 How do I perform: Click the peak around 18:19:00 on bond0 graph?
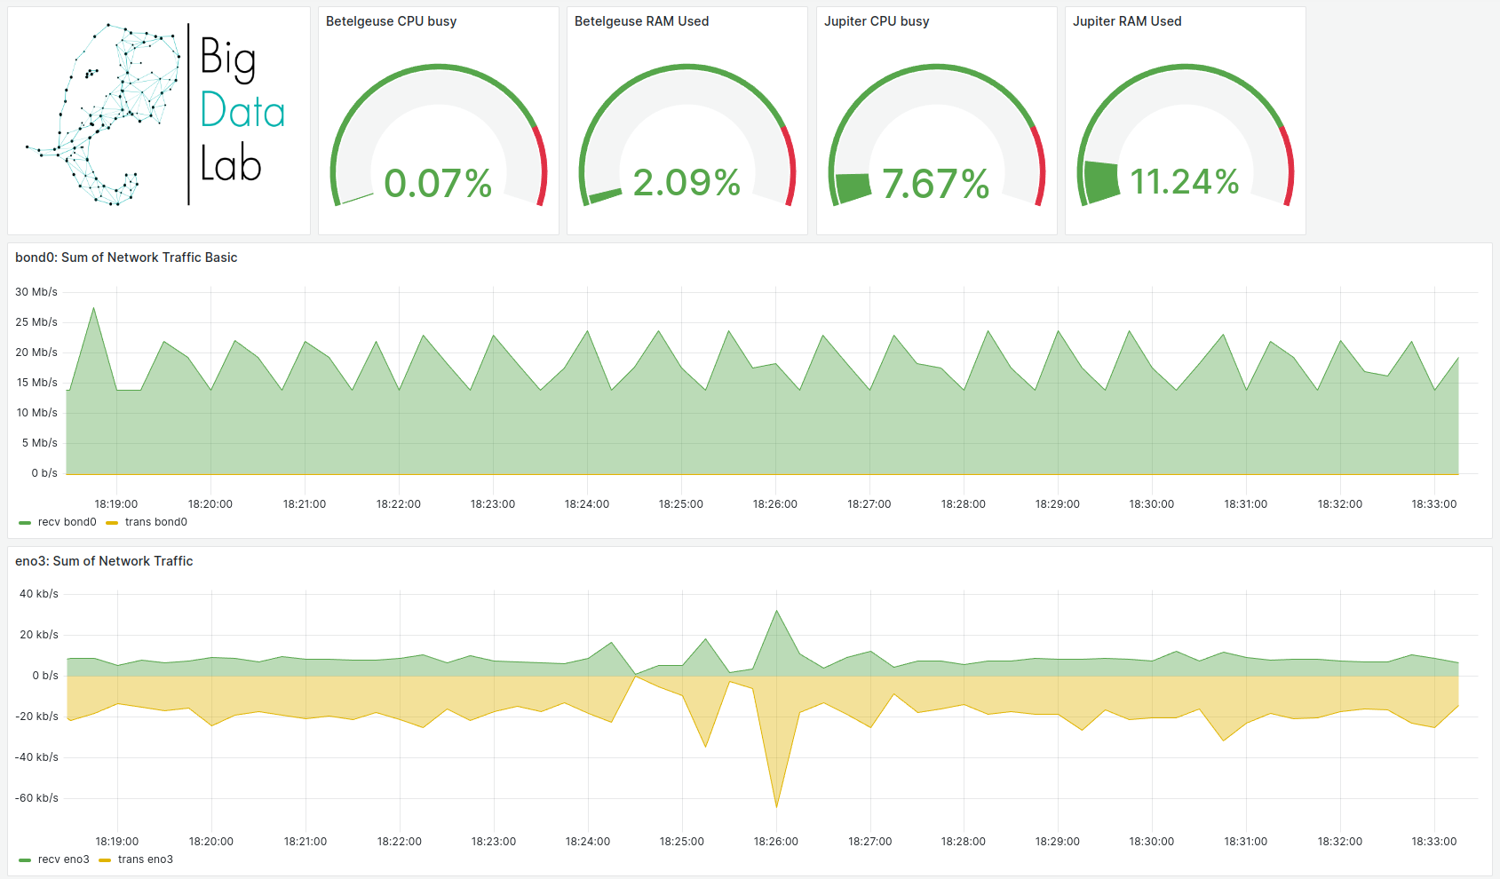(x=93, y=309)
